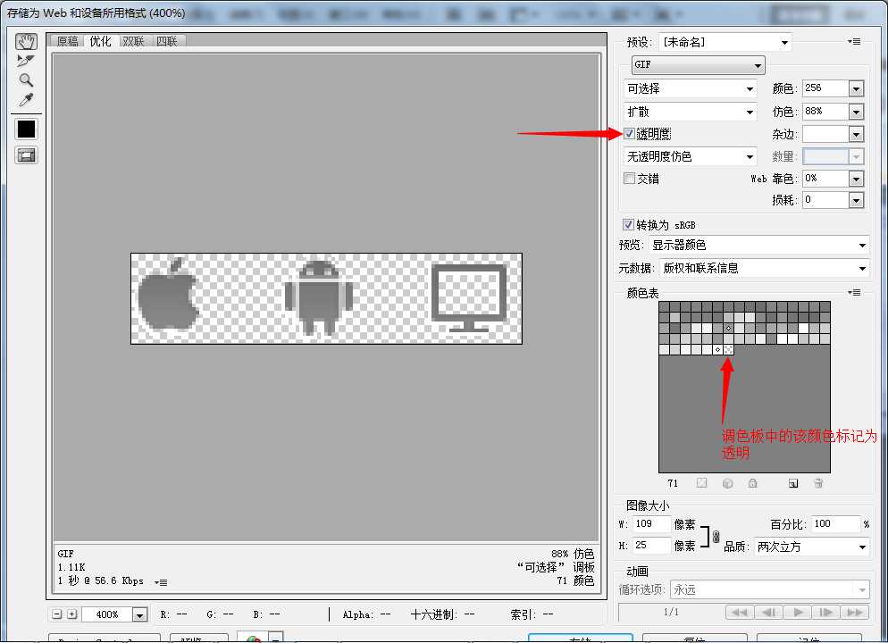Click the Android robot in the preview image
The width and height of the screenshot is (888, 643).
tap(318, 297)
